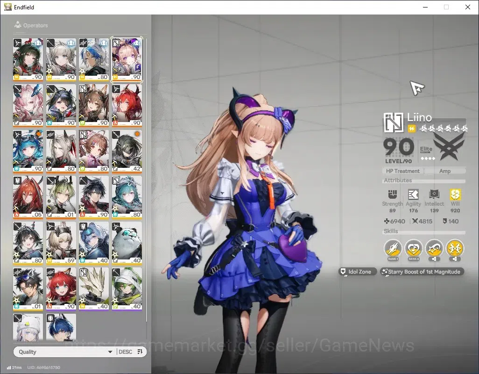Open the second skill icon with heart
Screen dimensions: 479x374
[413, 248]
